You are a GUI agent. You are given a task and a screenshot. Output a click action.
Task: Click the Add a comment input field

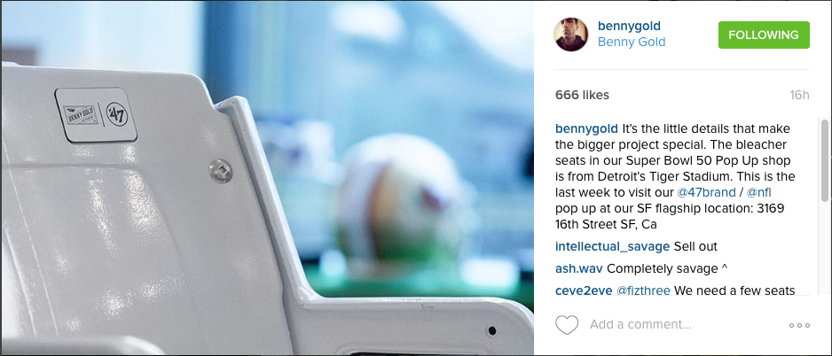pyautogui.click(x=685, y=324)
